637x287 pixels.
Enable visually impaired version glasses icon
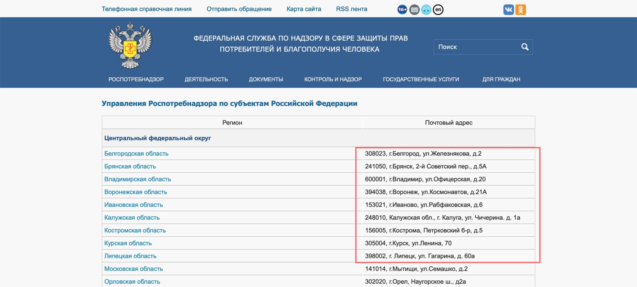coord(426,10)
